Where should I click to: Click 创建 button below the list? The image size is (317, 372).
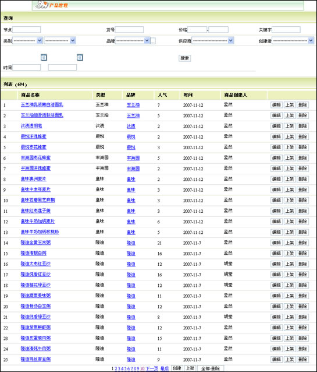click(x=177, y=368)
